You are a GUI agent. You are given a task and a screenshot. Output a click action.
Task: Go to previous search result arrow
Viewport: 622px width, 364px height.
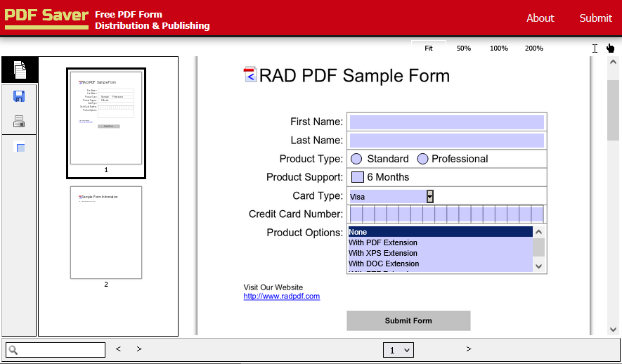[118, 349]
